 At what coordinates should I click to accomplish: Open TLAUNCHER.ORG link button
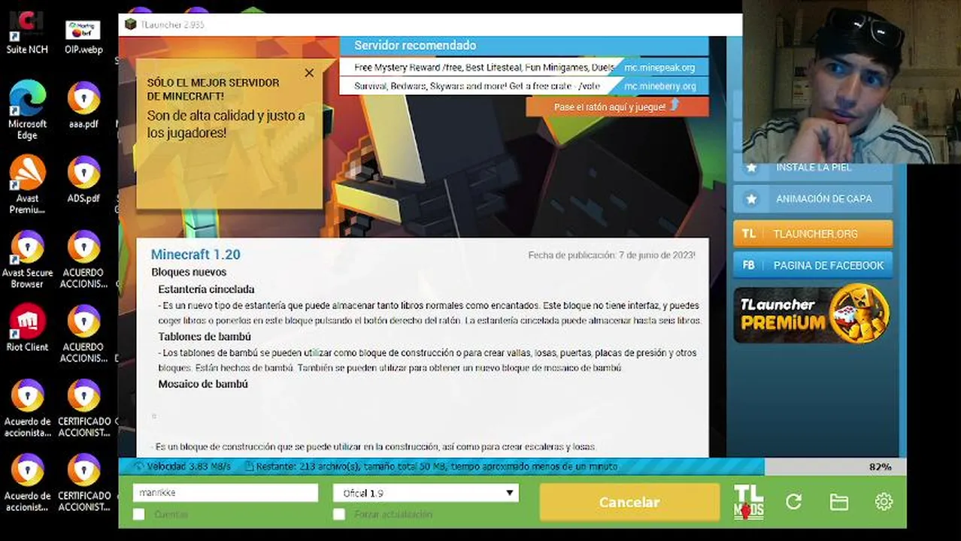click(x=813, y=234)
